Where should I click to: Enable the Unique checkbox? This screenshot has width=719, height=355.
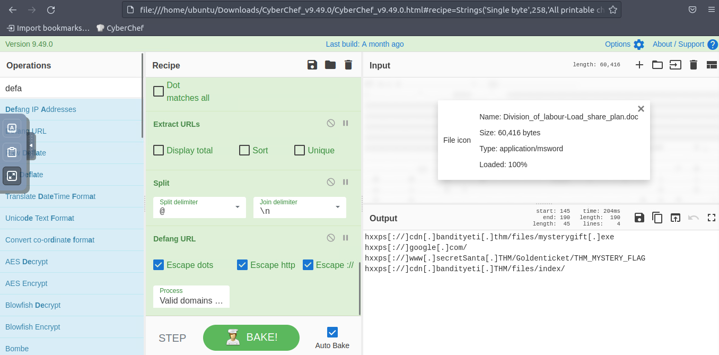point(300,150)
